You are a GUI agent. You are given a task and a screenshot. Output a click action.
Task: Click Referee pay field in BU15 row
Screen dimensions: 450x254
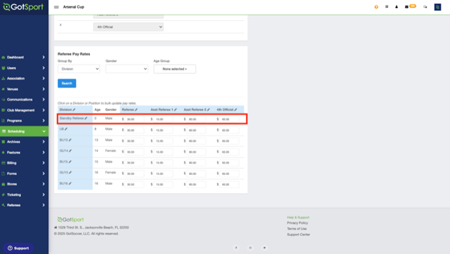[x=134, y=163]
